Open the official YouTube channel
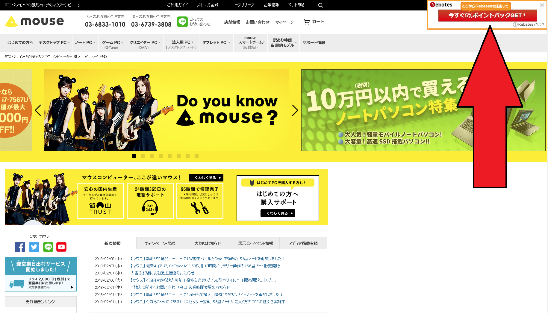Screen dimensions: 548x313 click(61, 247)
